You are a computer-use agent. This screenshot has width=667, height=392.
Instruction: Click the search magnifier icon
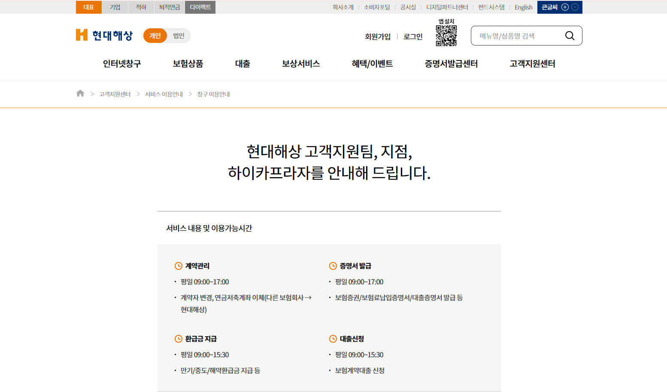pyautogui.click(x=570, y=36)
